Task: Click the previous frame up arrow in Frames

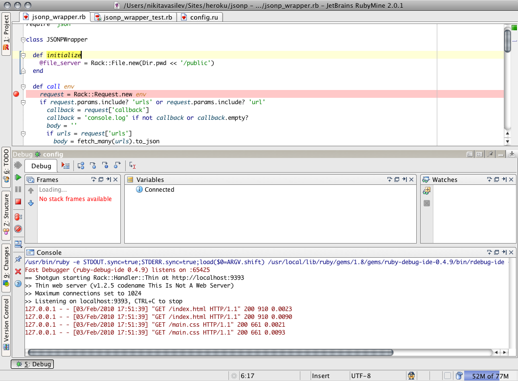Action: point(31,191)
